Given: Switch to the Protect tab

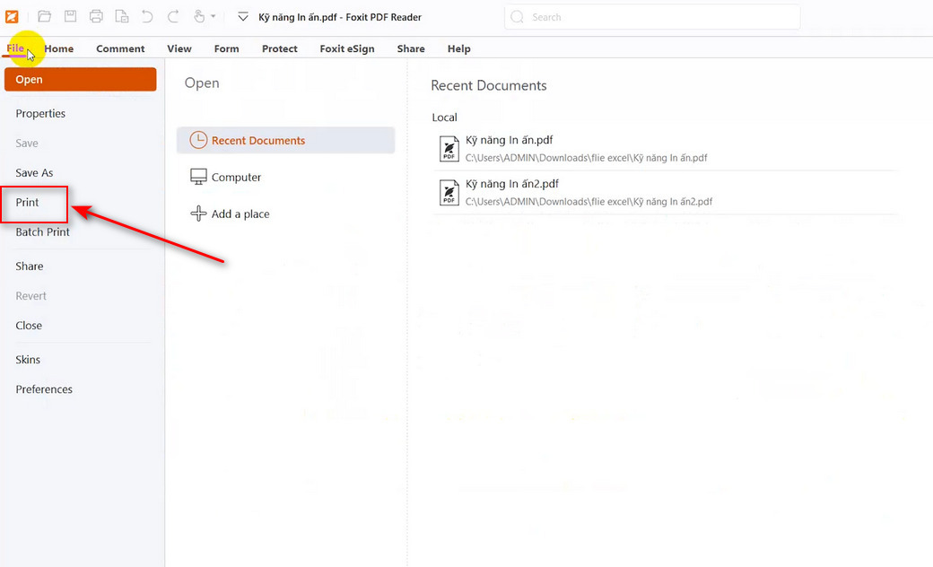Looking at the screenshot, I should tap(279, 48).
